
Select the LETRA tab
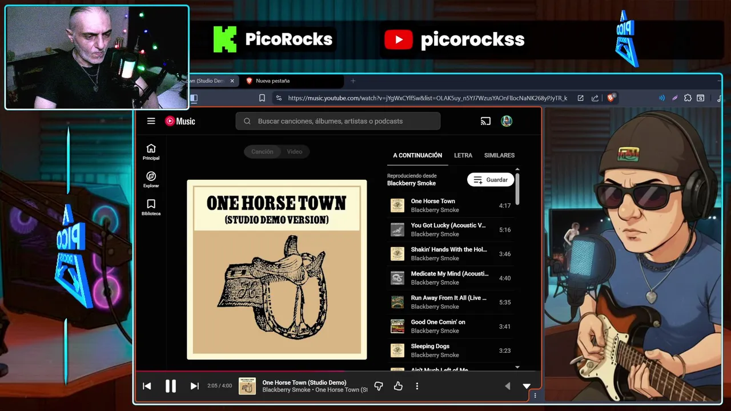coord(463,155)
